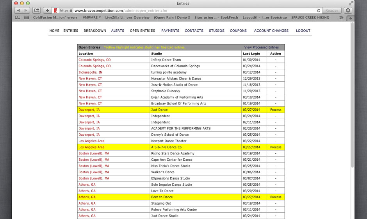Image resolution: width=367 pixels, height=219 pixels.
Task: Open Colorado Springs link for InStep Dance Team
Action: tap(94, 60)
